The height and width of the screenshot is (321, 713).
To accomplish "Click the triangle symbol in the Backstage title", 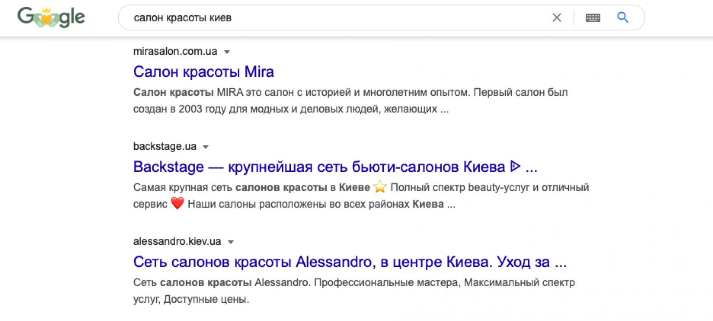I will [515, 166].
